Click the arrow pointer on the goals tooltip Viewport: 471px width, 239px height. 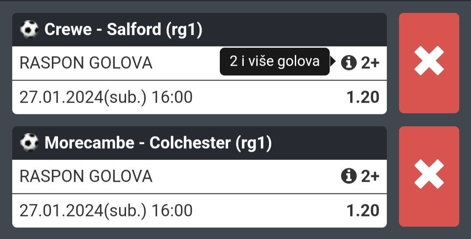point(333,62)
